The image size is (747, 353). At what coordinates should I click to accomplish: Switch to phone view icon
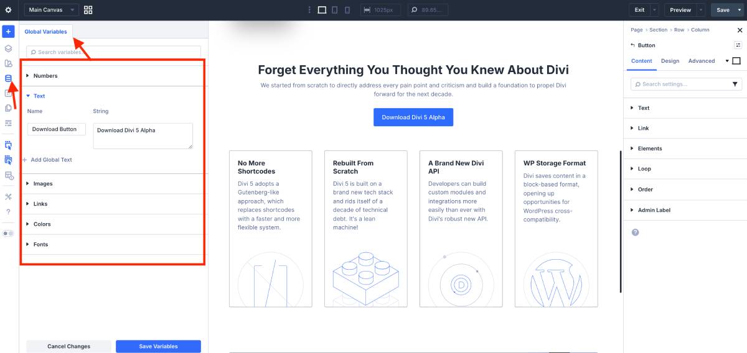point(347,10)
